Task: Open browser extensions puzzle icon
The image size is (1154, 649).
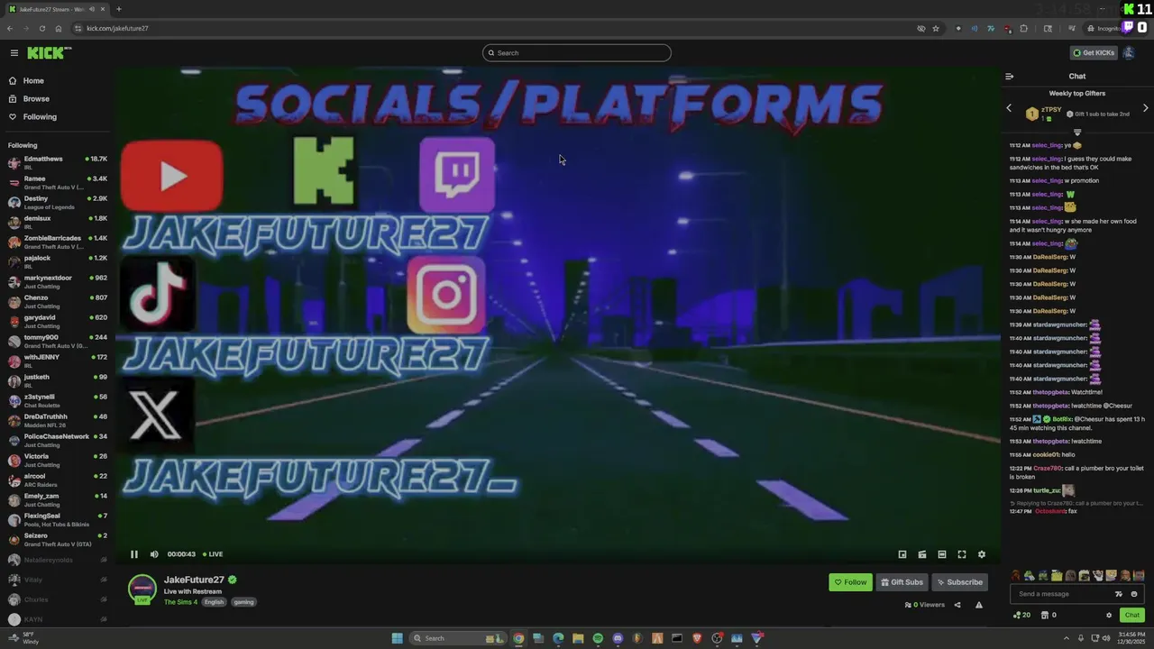Action: (x=1023, y=28)
